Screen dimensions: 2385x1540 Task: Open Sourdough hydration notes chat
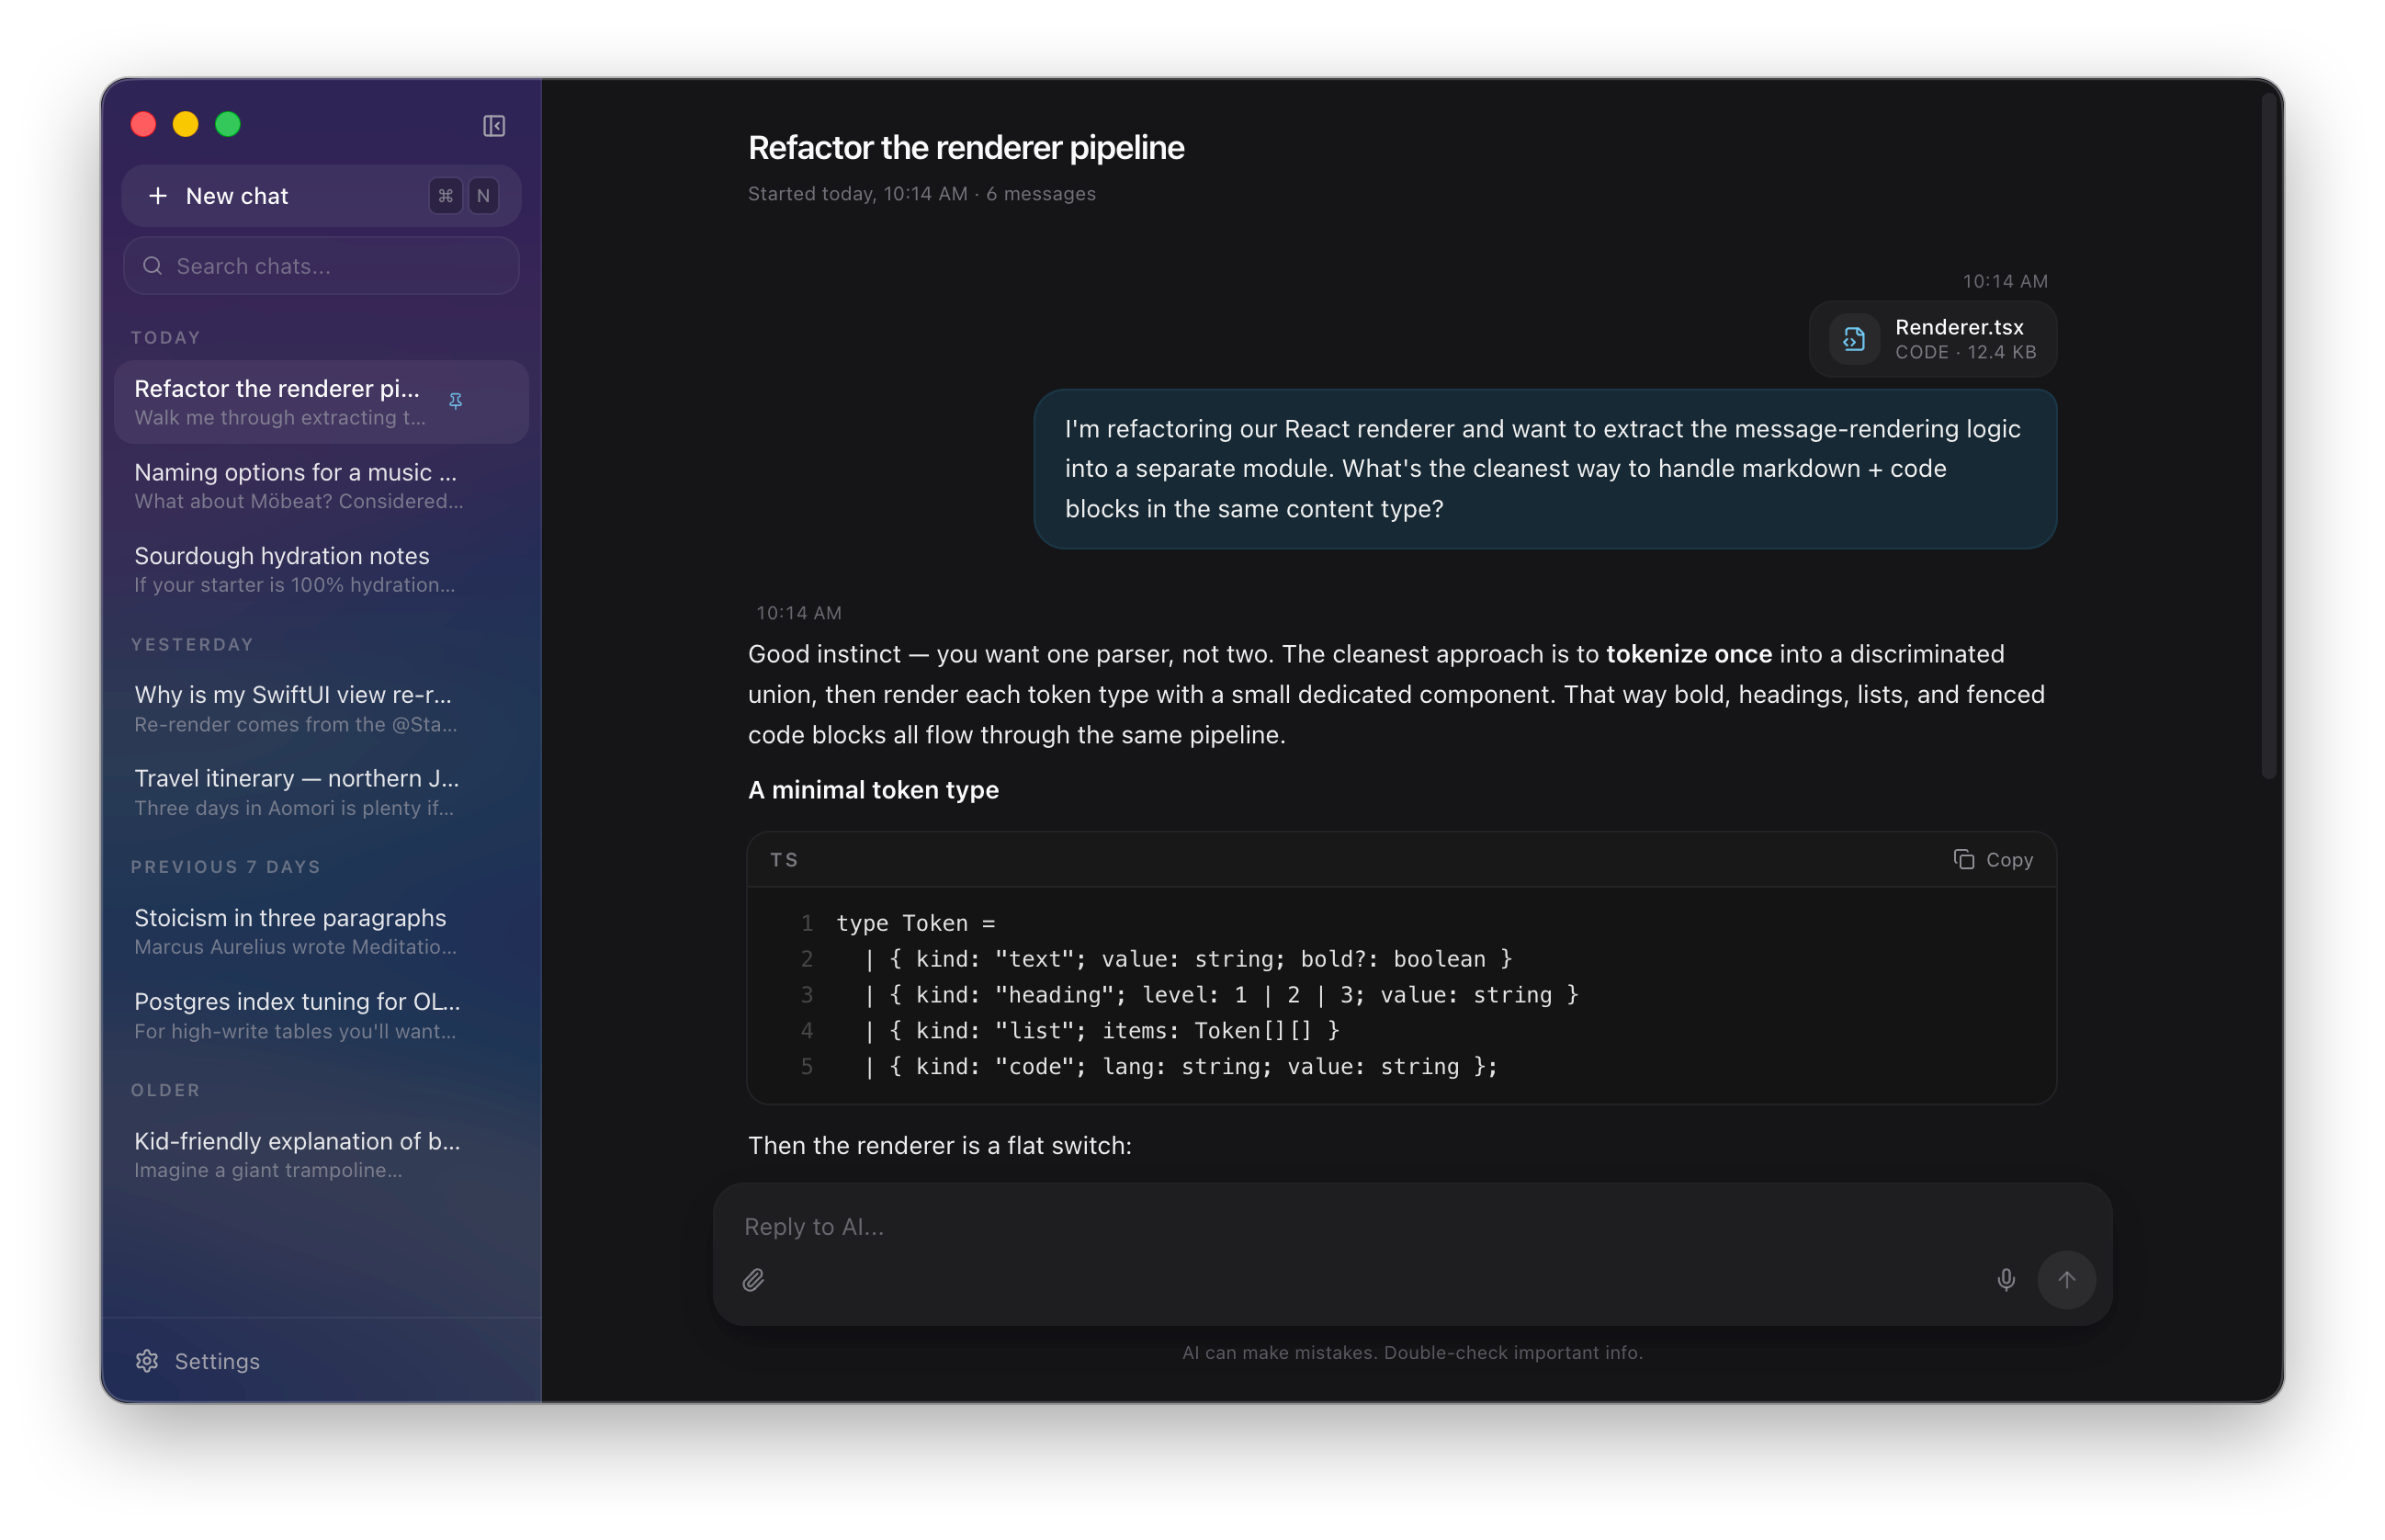(321, 569)
